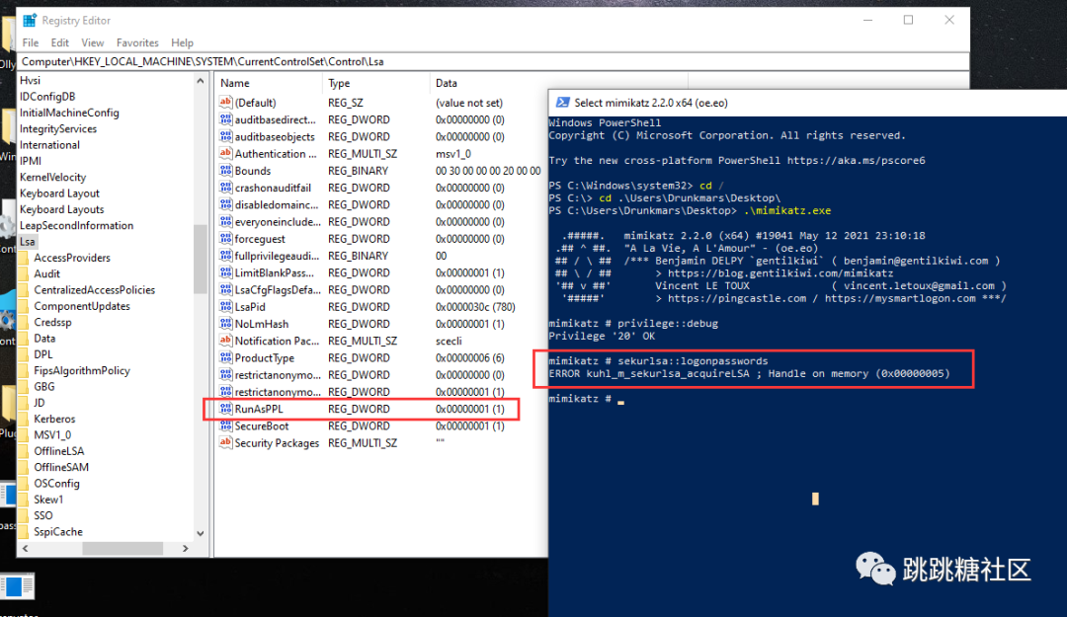Screen dimensions: 1067x617
Task: Select the ProductType value icon
Action: pos(225,357)
